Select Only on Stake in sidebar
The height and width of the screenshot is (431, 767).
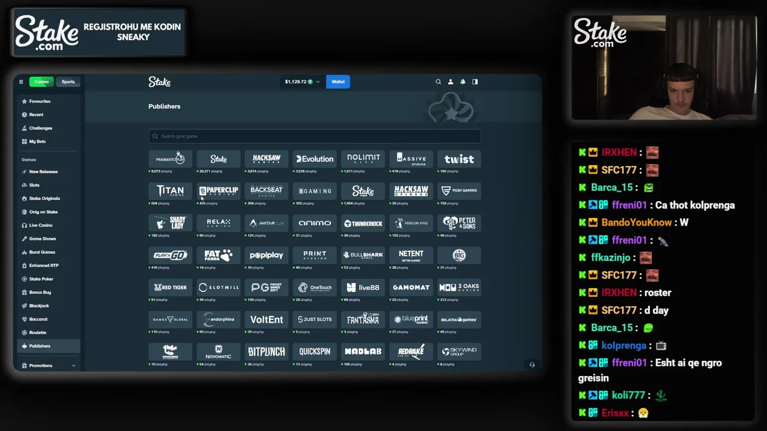pos(49,212)
